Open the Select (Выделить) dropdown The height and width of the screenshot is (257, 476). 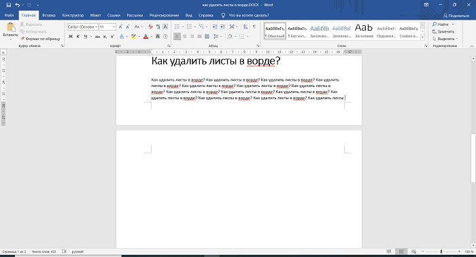(x=445, y=39)
